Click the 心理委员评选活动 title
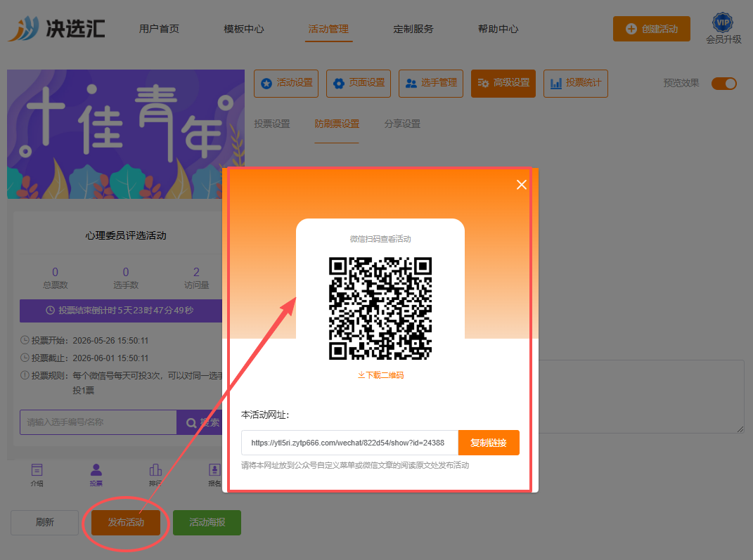753x560 pixels. pyautogui.click(x=126, y=235)
